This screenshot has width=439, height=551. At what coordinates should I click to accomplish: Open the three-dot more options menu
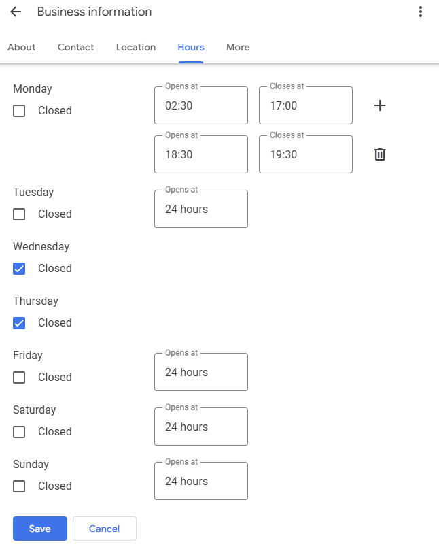421,12
